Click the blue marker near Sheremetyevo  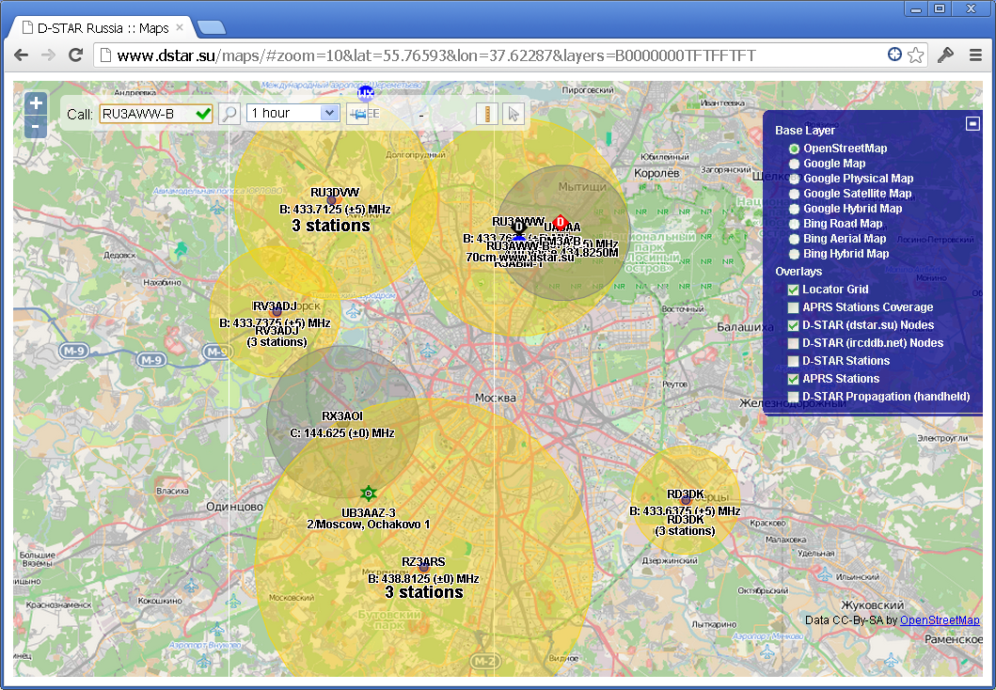click(x=366, y=93)
